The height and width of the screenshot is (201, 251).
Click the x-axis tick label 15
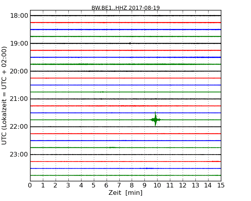point(221,185)
